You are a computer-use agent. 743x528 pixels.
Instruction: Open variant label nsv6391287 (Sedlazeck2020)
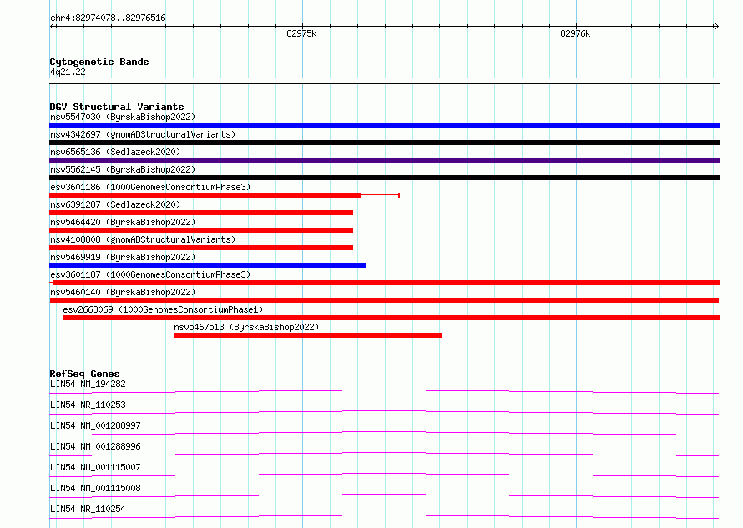pyautogui.click(x=115, y=204)
